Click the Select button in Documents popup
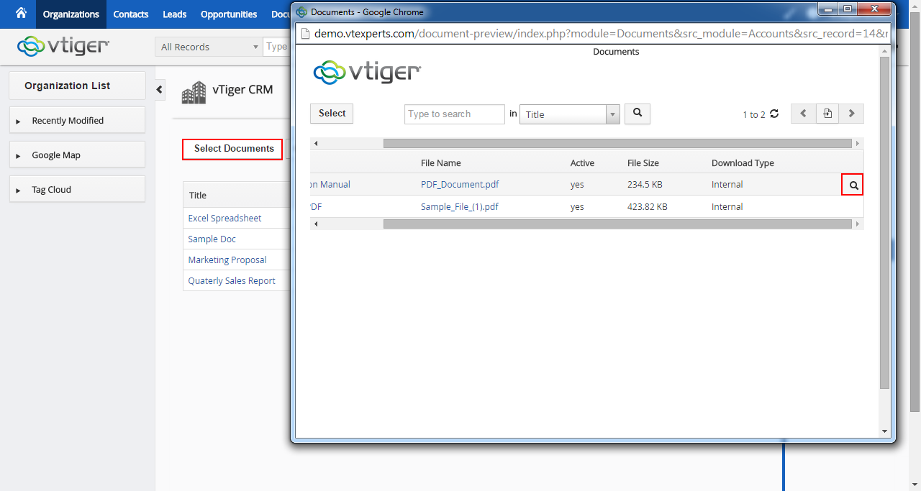The height and width of the screenshot is (491, 921). tap(332, 114)
